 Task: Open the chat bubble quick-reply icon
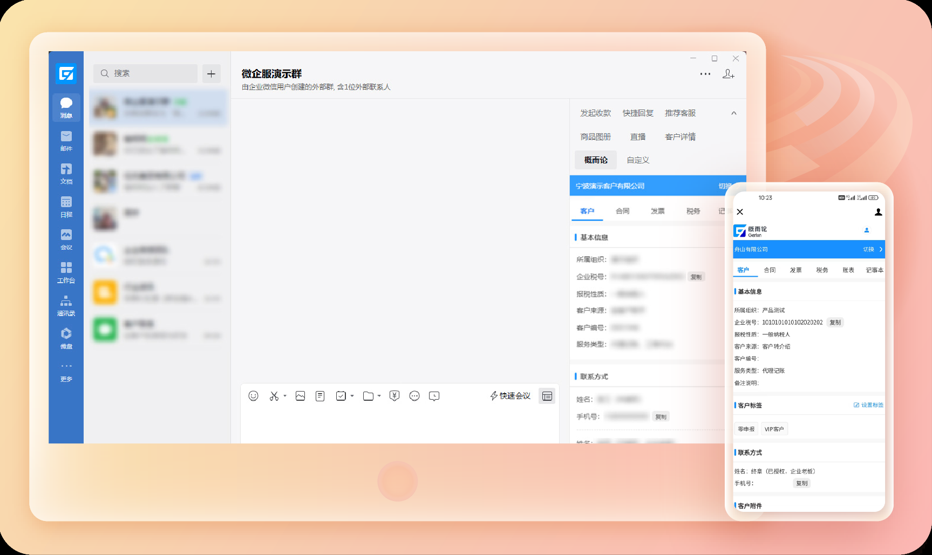414,396
